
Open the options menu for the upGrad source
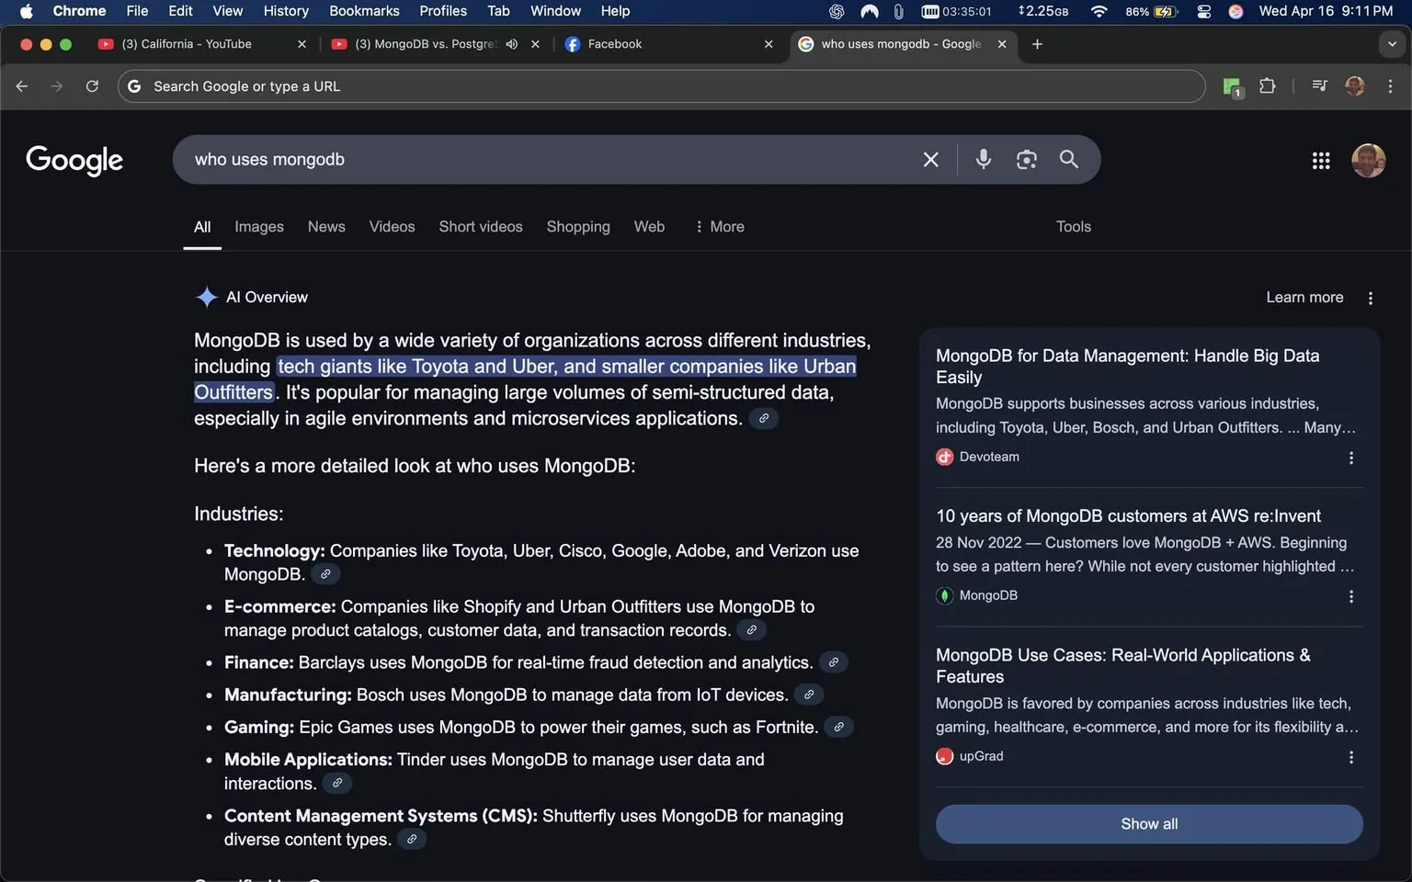tap(1350, 757)
